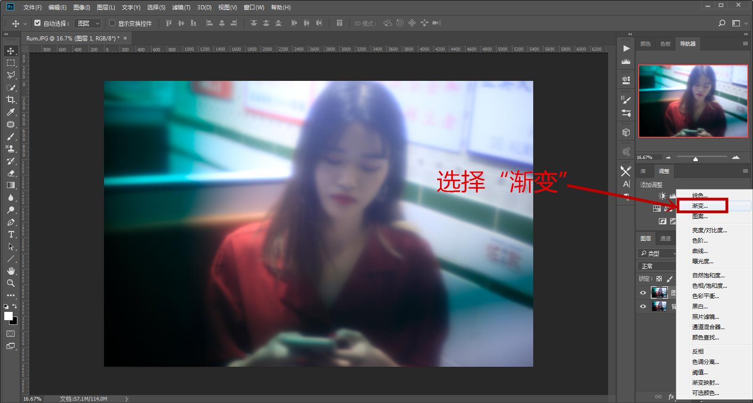Select the History Brush tool

point(11,161)
